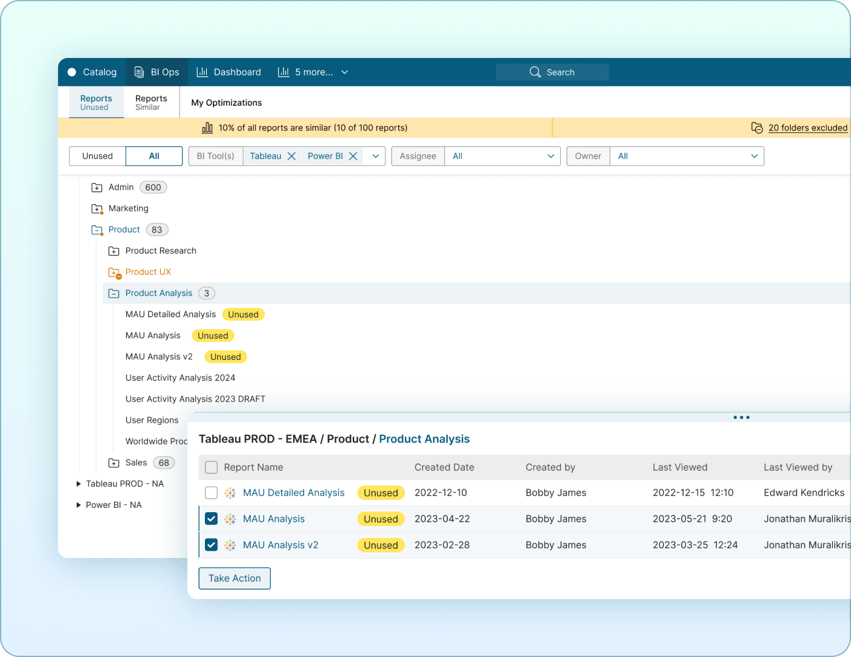Click the Product Analysis folder icon
The image size is (851, 657).
click(114, 293)
